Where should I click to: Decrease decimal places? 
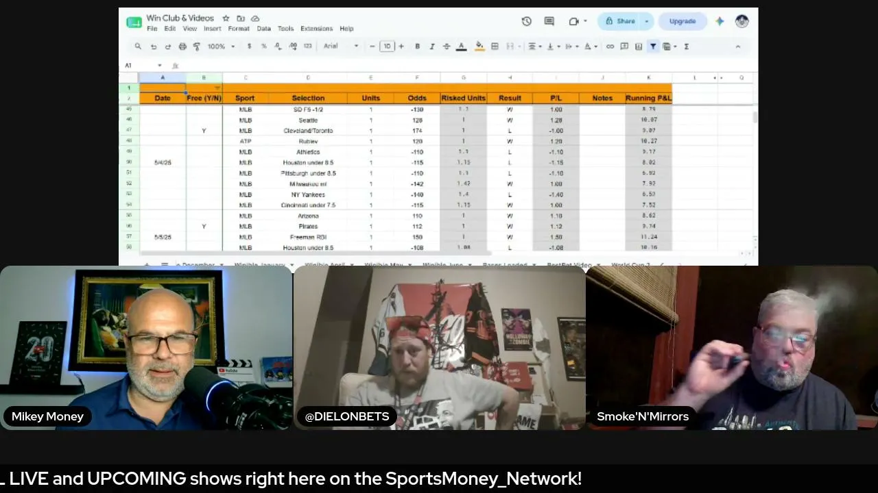click(x=278, y=47)
